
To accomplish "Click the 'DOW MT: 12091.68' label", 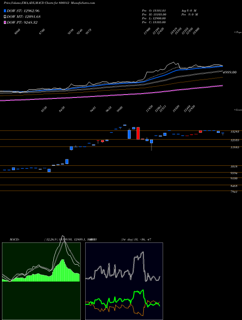I will pyautogui.click(x=24, y=16).
